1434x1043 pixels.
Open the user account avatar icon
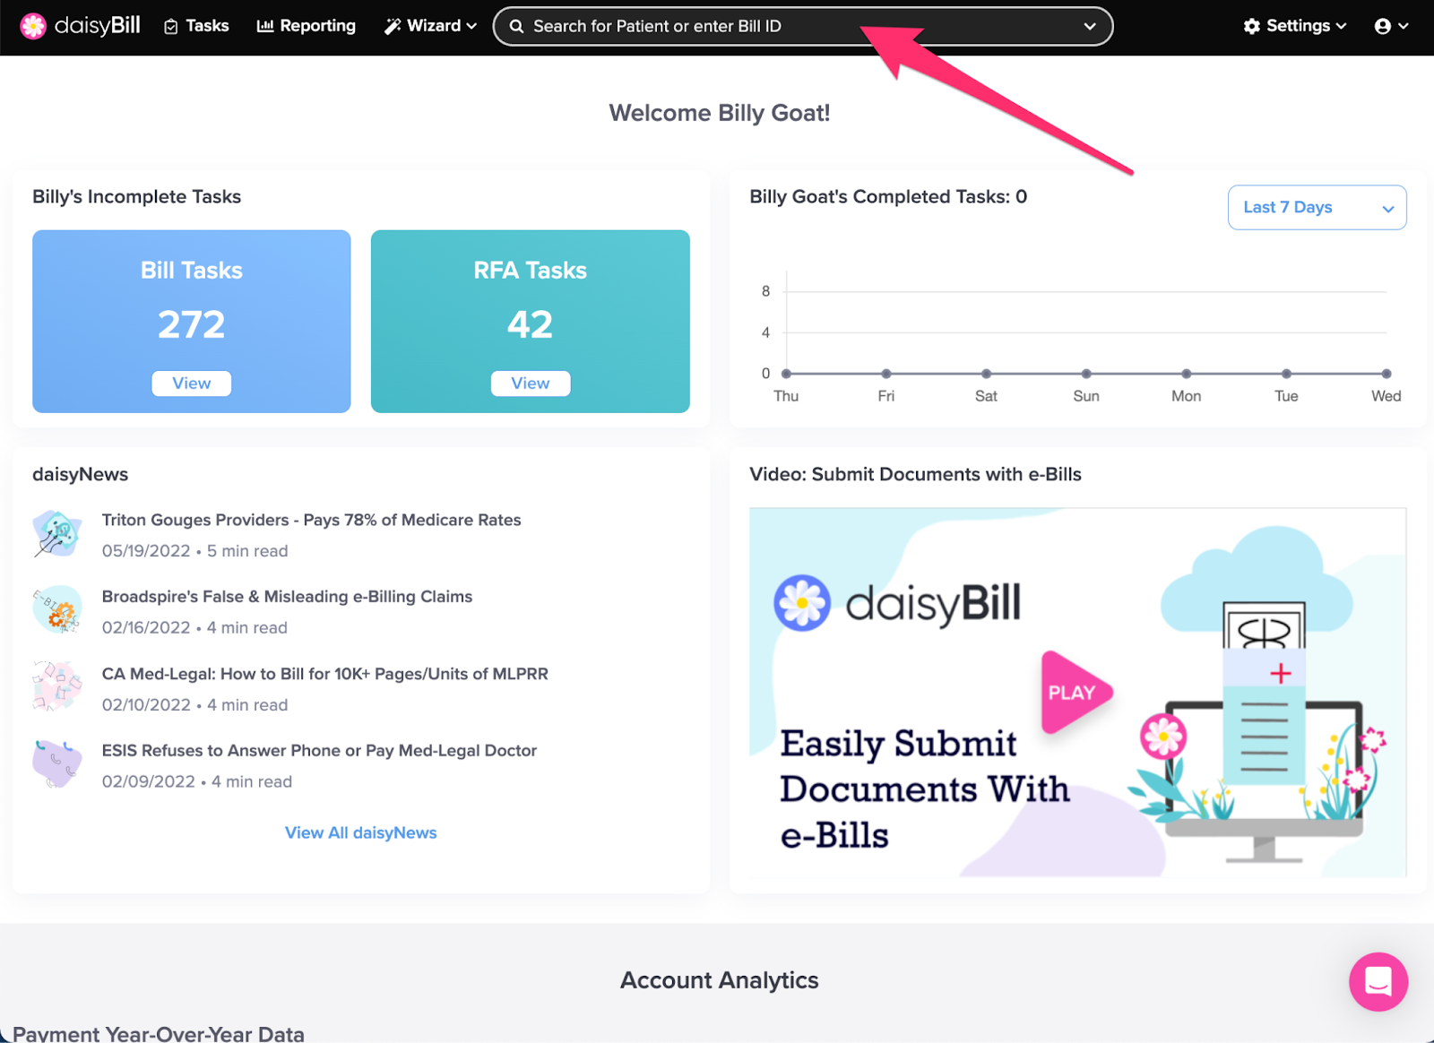tap(1383, 26)
